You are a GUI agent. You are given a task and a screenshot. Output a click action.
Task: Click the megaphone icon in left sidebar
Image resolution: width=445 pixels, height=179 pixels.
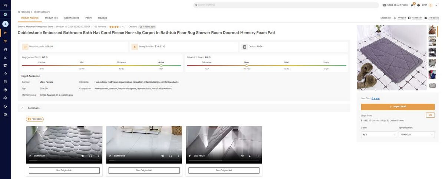click(5, 49)
